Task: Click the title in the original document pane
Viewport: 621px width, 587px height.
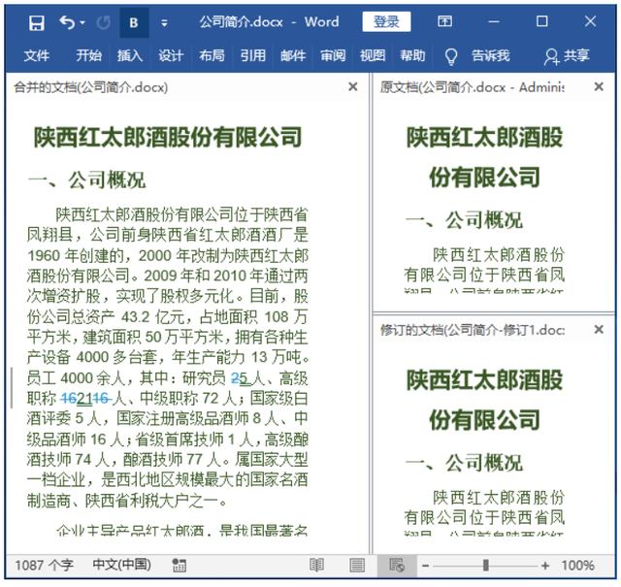Action: click(484, 157)
